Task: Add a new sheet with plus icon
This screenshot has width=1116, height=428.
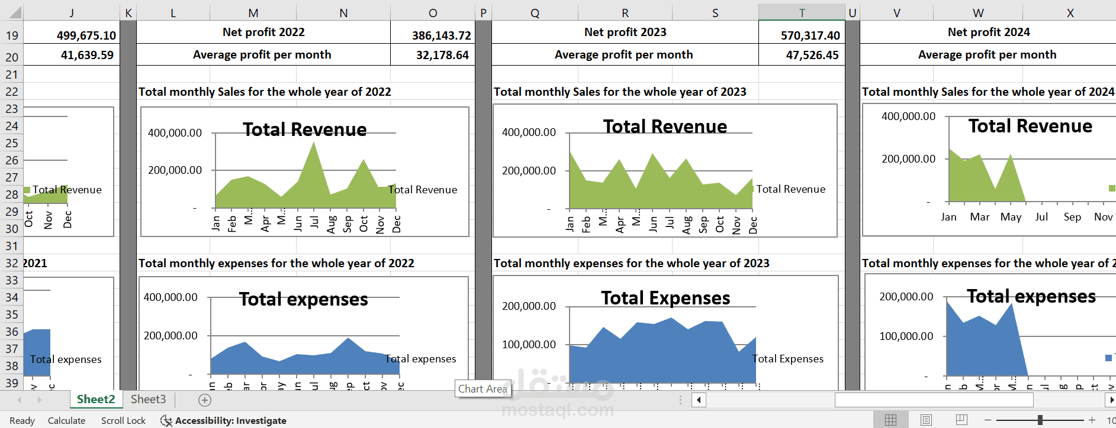Action: (x=205, y=400)
